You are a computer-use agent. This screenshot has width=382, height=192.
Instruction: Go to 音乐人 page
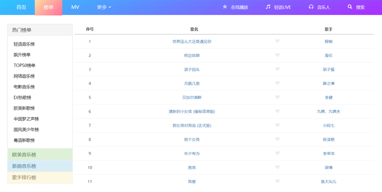coord(324,7)
